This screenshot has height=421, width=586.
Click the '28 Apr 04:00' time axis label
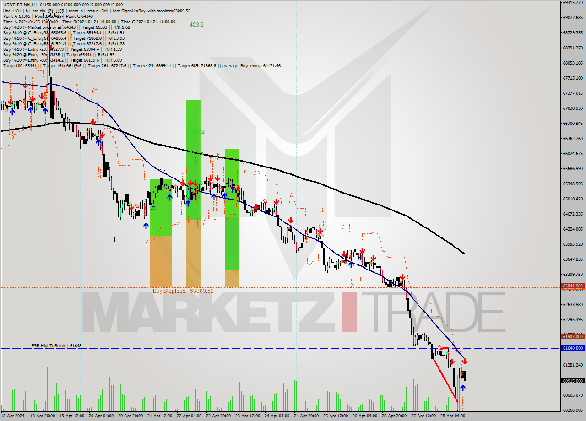452,416
